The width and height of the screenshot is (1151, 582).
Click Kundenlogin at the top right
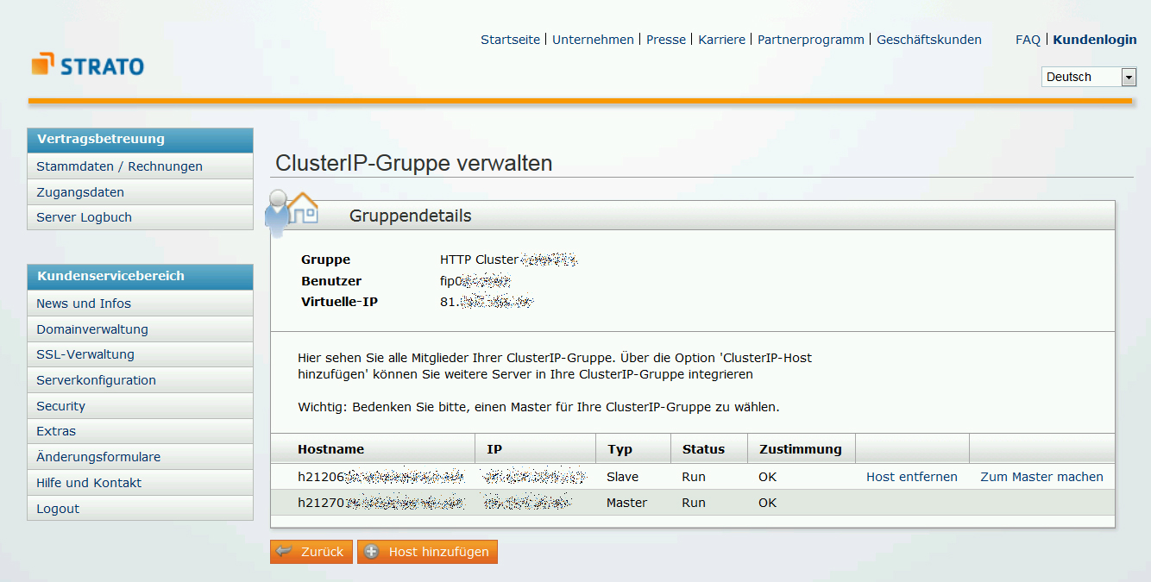1094,39
